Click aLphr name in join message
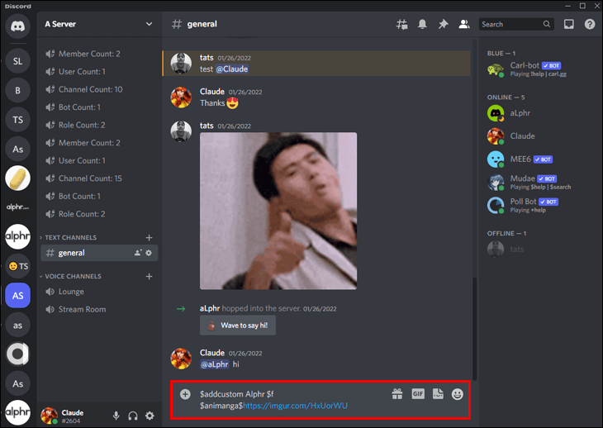Screen dimensions: 603x428 click(x=210, y=308)
